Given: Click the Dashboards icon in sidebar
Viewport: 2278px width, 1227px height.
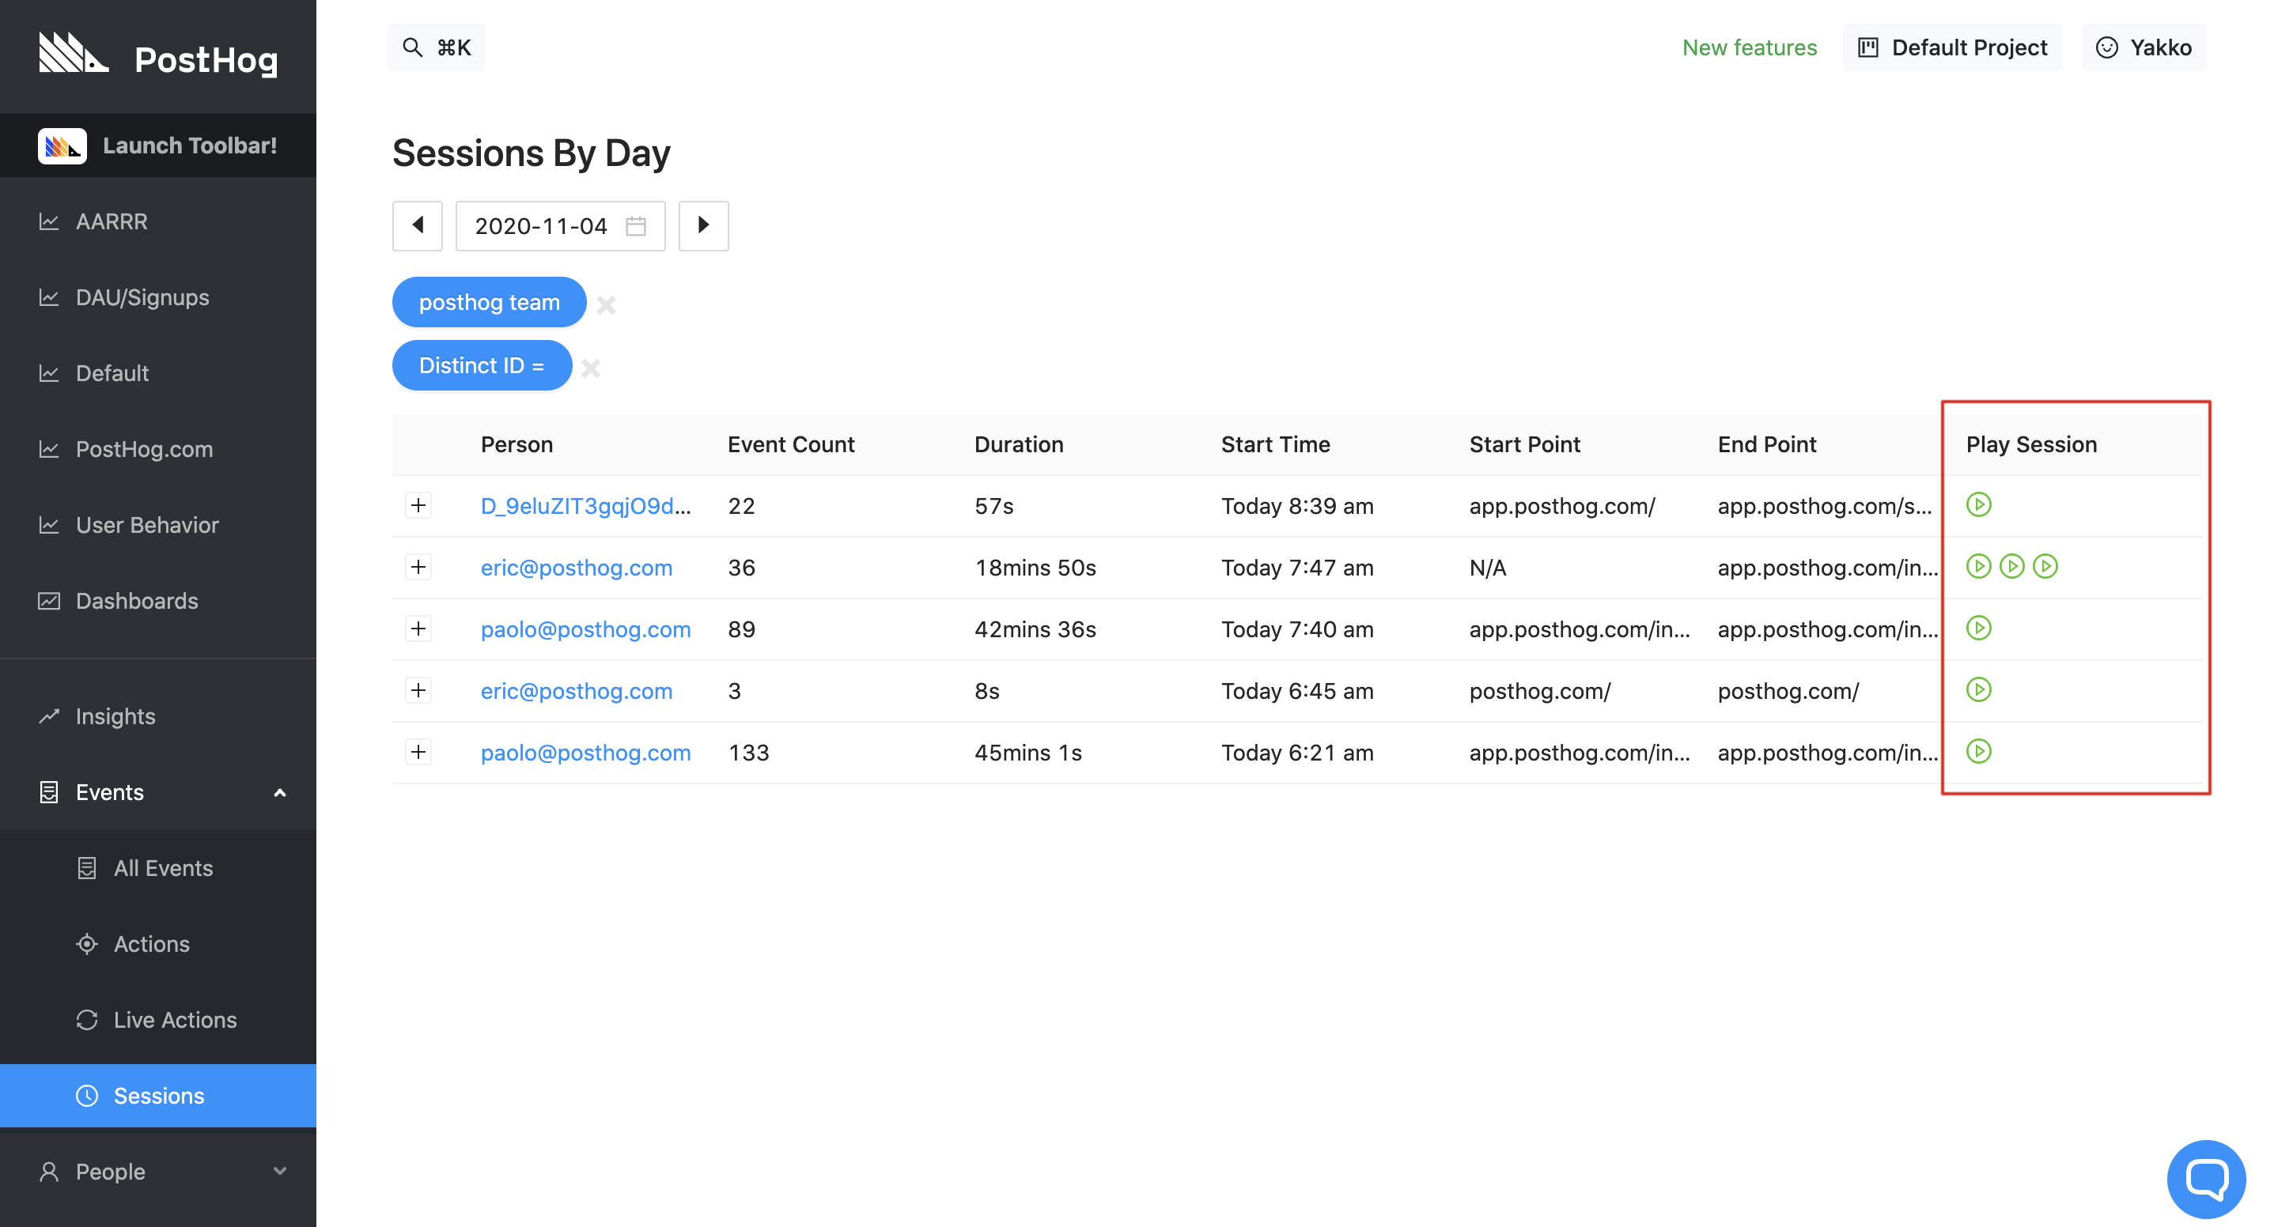Looking at the screenshot, I should 50,600.
